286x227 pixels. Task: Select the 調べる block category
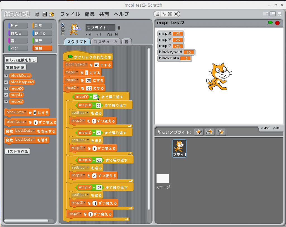point(42,33)
